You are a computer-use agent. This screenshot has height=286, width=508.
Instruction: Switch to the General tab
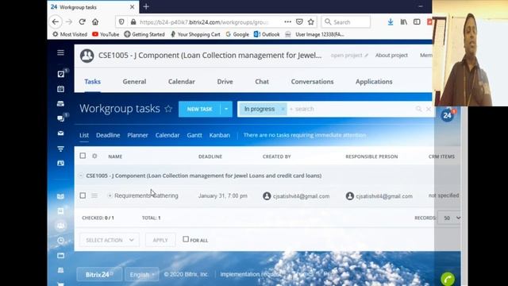[x=134, y=82]
